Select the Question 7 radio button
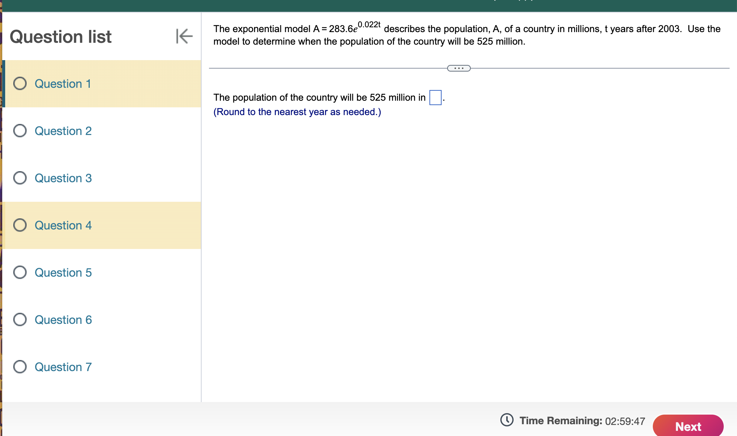The width and height of the screenshot is (737, 436). coord(20,367)
